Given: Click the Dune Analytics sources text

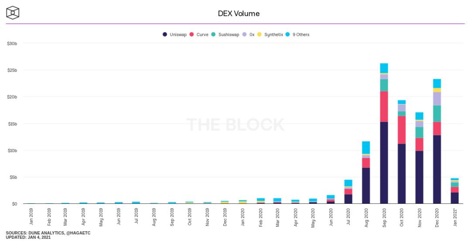Looking at the screenshot, I should point(48,233).
